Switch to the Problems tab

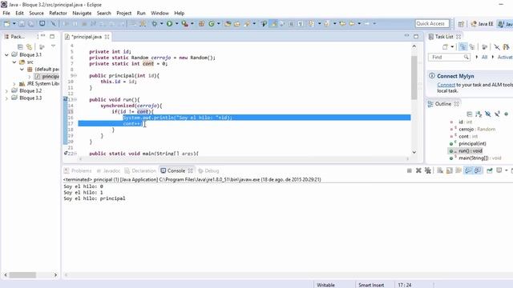tap(79, 170)
